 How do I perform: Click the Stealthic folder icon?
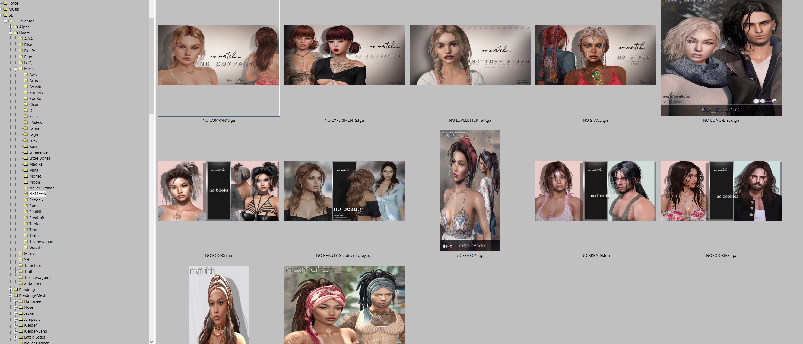tap(26, 218)
